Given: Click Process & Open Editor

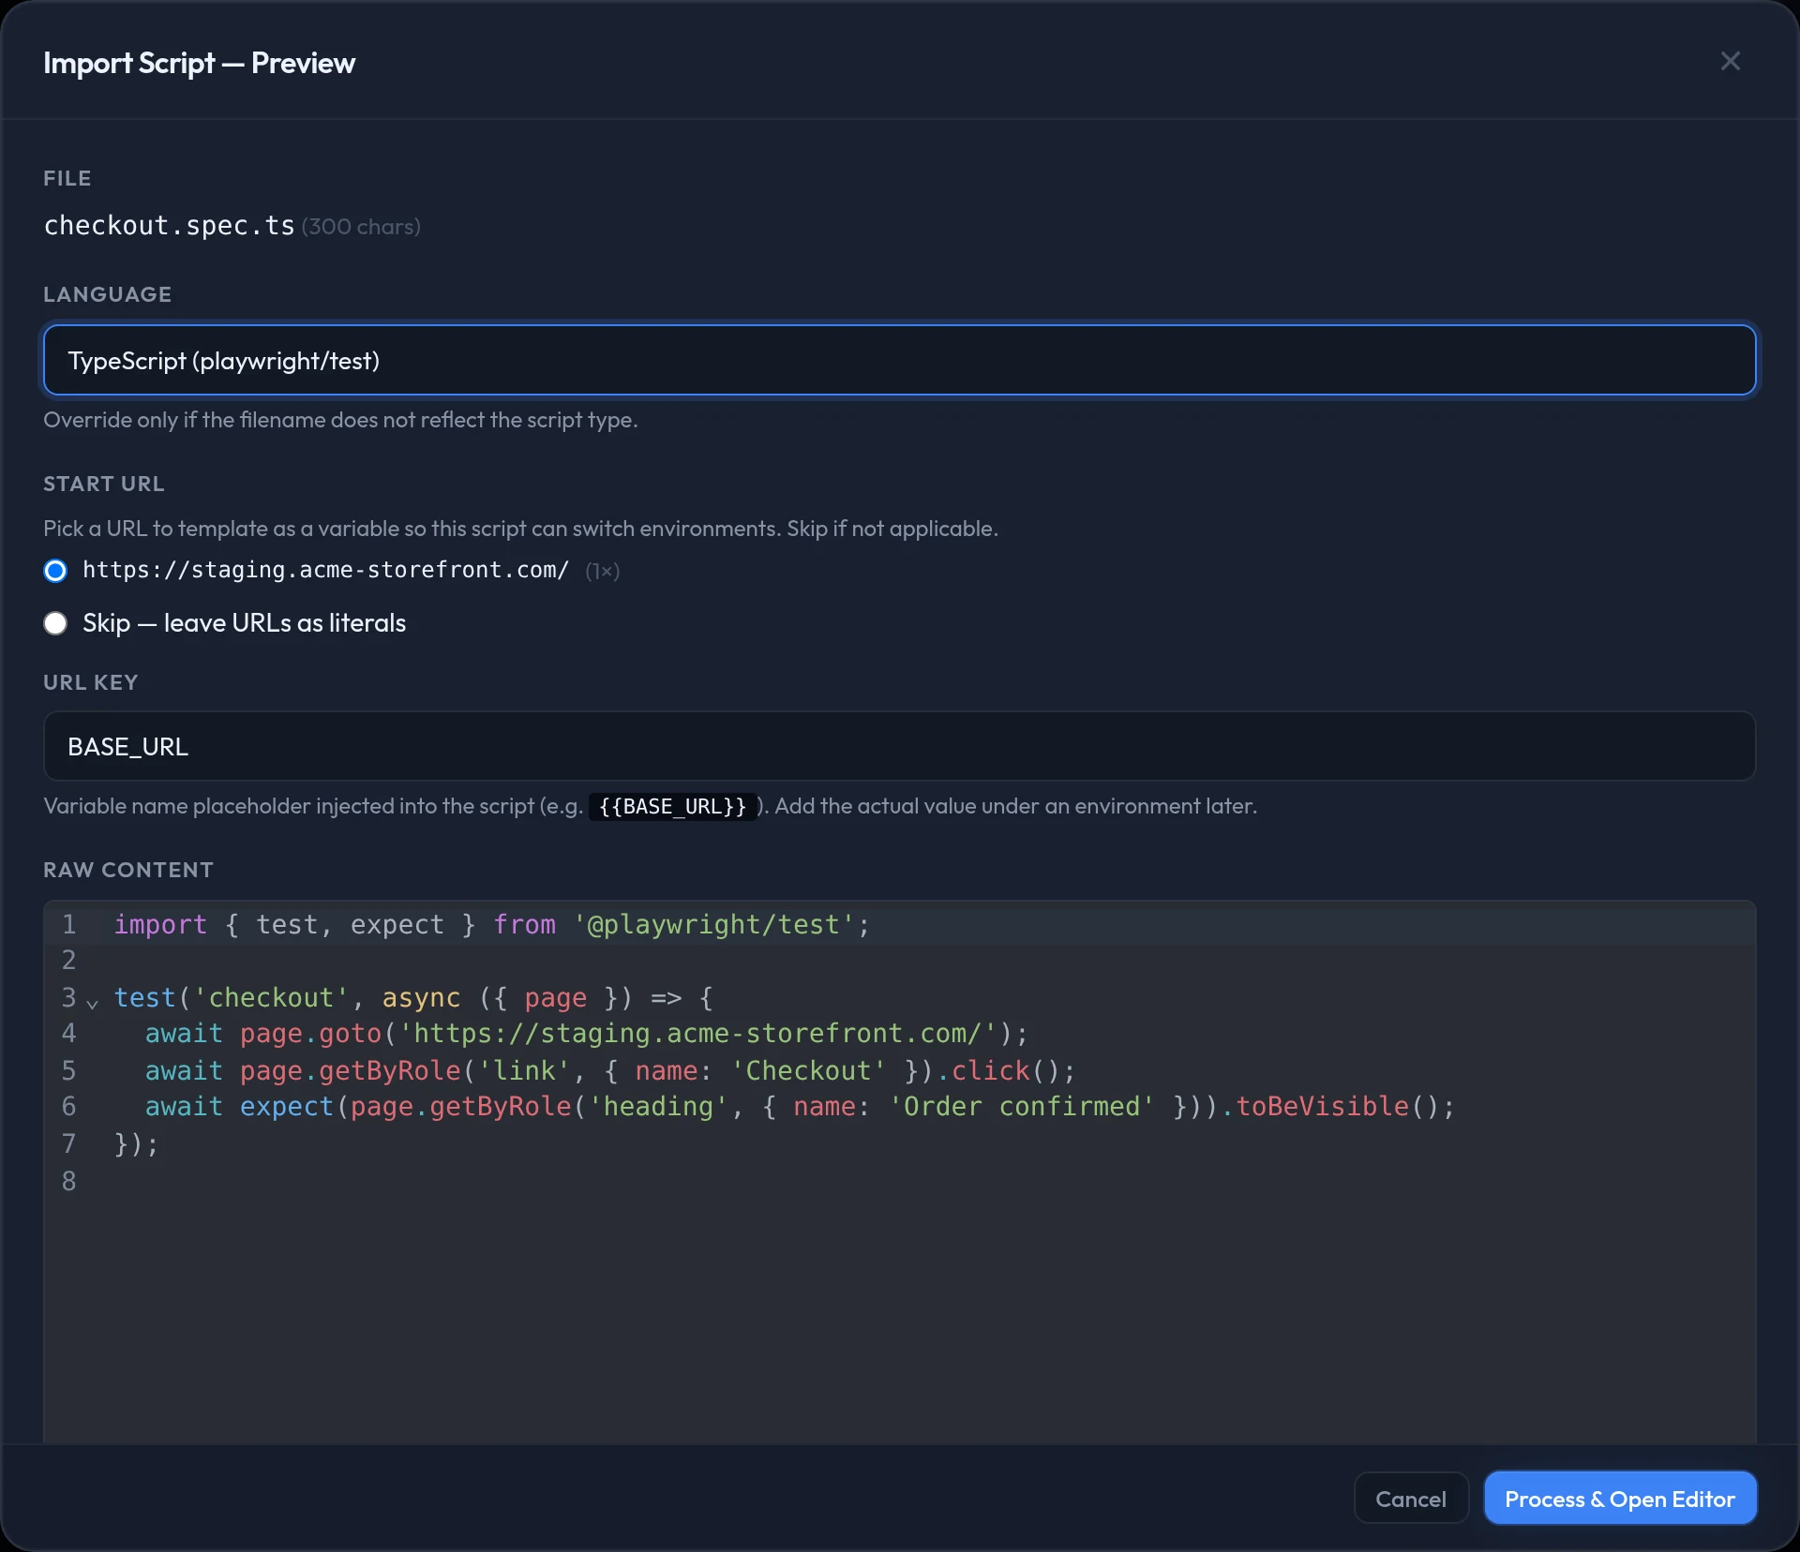Looking at the screenshot, I should click(1619, 1499).
